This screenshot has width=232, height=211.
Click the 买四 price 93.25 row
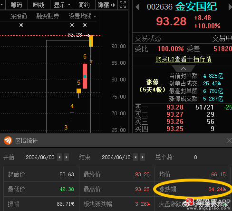point(184,129)
